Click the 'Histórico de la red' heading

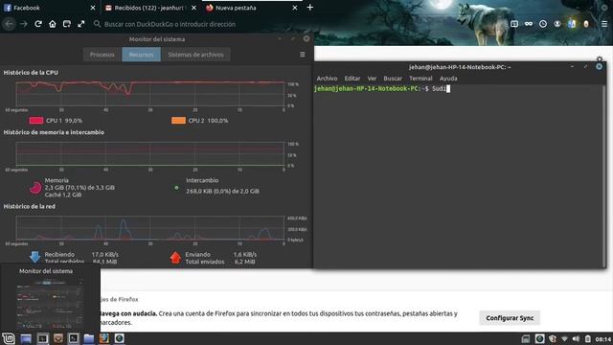point(30,206)
